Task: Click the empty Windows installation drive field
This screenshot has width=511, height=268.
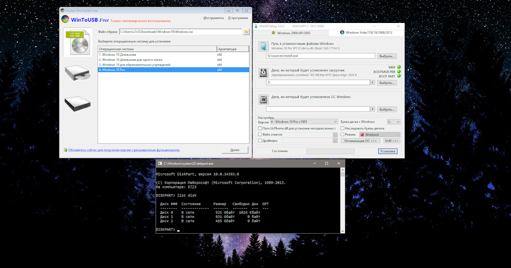Action: point(318,109)
